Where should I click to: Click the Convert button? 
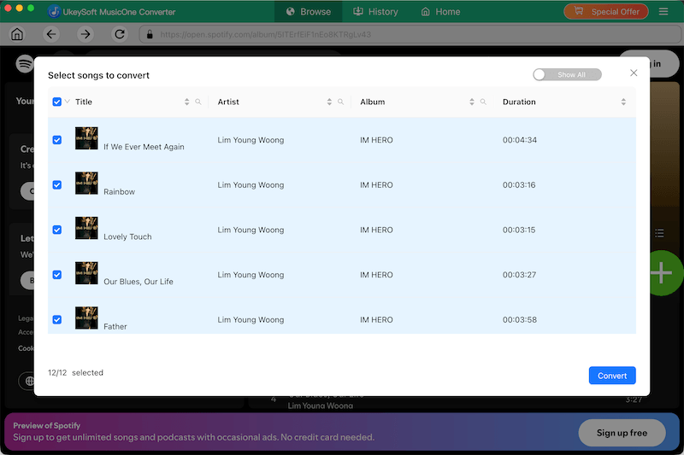point(612,376)
